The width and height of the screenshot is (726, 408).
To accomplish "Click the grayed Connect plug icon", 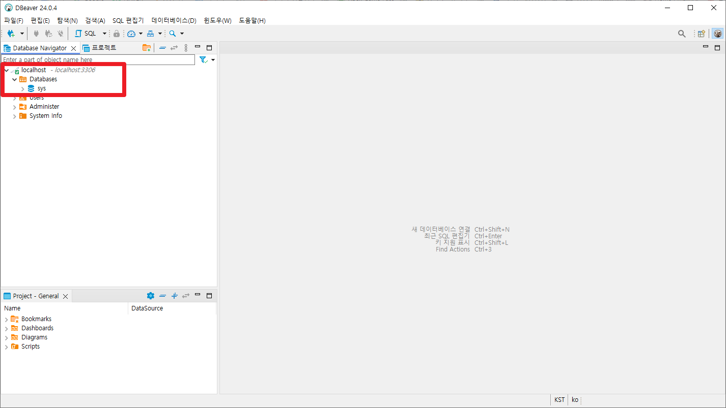I will point(36,34).
